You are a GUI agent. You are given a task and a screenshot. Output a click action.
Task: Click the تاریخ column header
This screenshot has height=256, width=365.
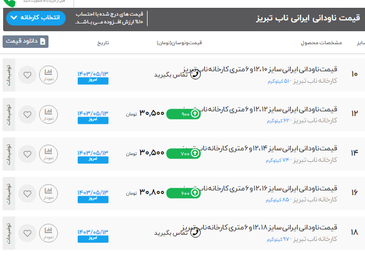pyautogui.click(x=103, y=43)
